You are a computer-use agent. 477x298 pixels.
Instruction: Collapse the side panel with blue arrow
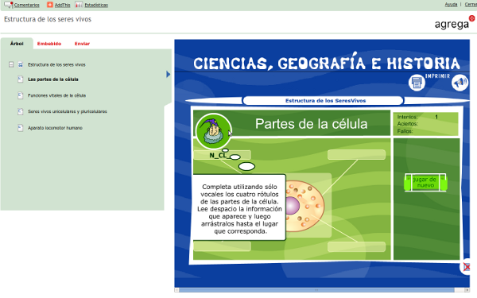pos(168,74)
